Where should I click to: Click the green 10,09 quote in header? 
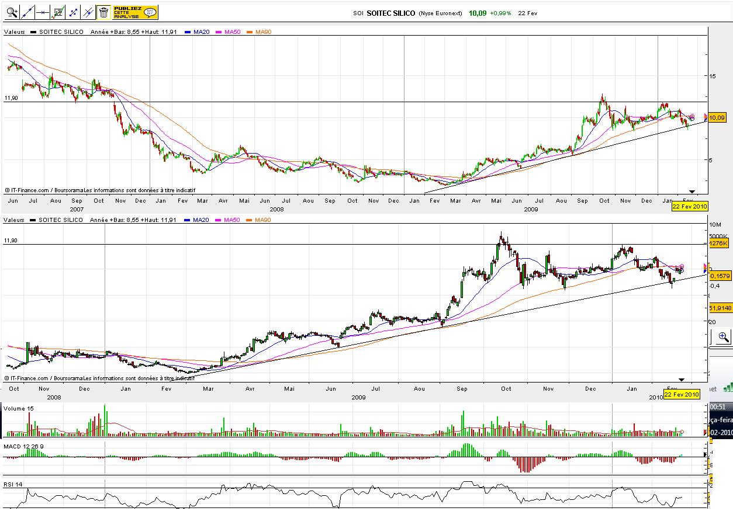(x=477, y=12)
